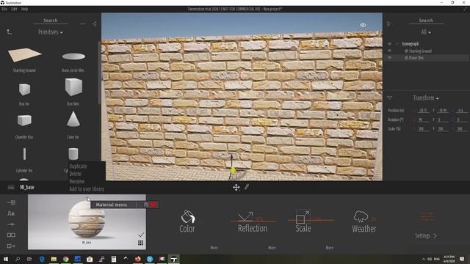Choose Rename from the context menu
Image resolution: width=470 pixels, height=264 pixels.
click(76, 181)
